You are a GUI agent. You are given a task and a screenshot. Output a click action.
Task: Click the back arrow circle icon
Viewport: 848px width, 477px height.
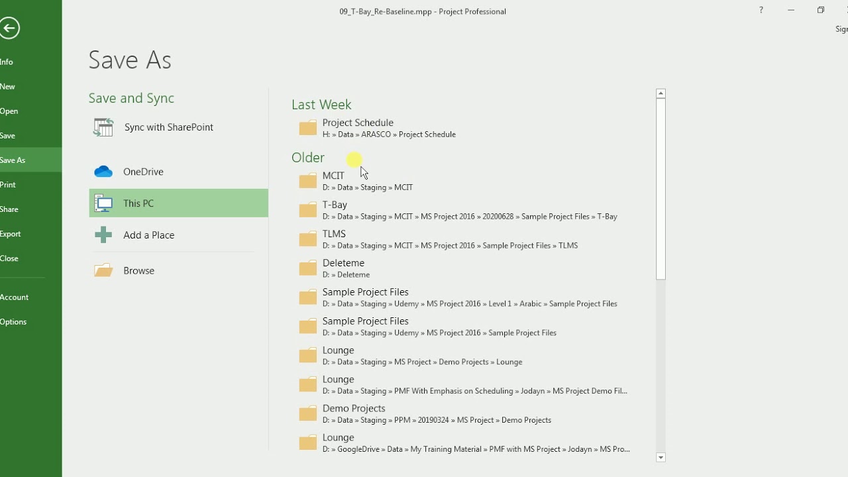pos(10,28)
